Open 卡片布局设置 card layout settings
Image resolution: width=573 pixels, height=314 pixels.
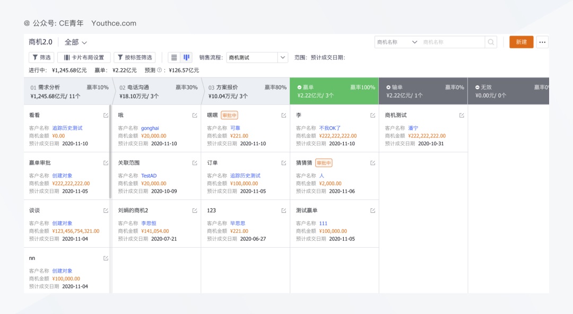tap(84, 57)
